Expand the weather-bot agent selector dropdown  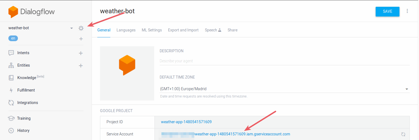72,28
